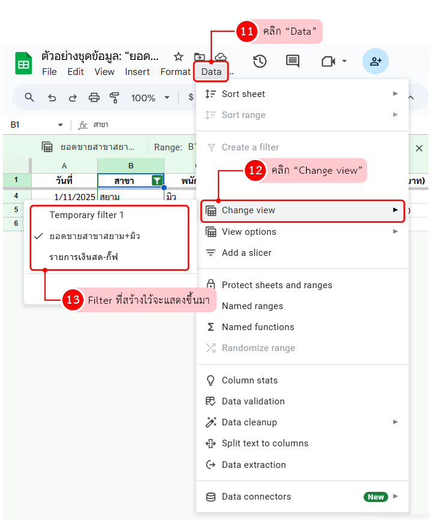Open the Name box dropdown arrow
The image size is (432, 520).
tap(60, 125)
